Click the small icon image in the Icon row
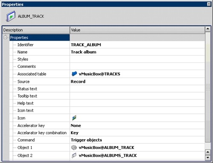 click(x=74, y=118)
